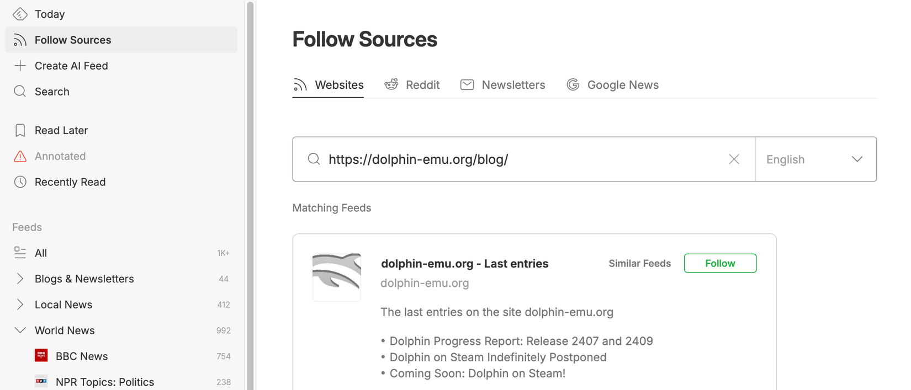Viewport: 911px width, 390px height.
Task: Click the NPR Topics: Politics favicon
Action: [41, 381]
